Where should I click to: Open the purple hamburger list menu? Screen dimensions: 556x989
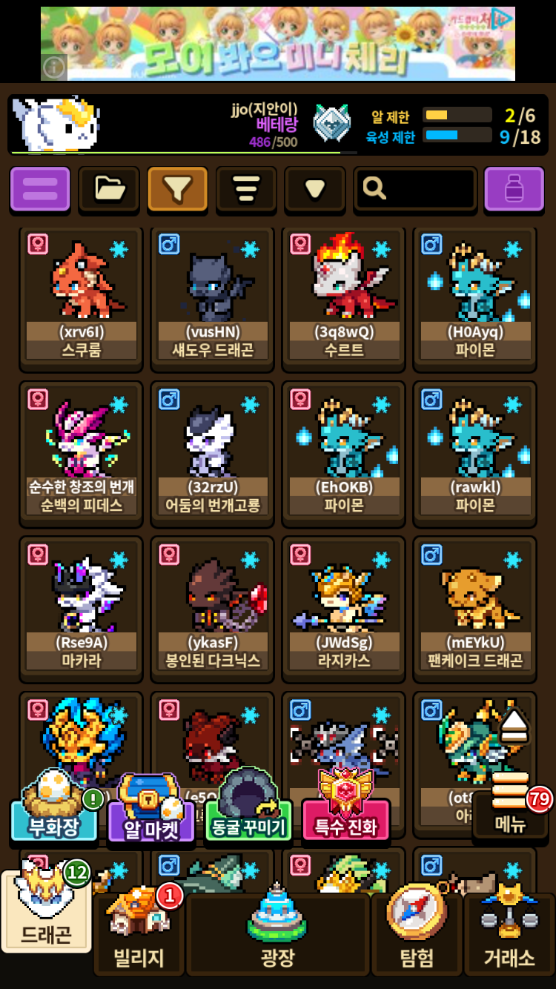click(40, 189)
